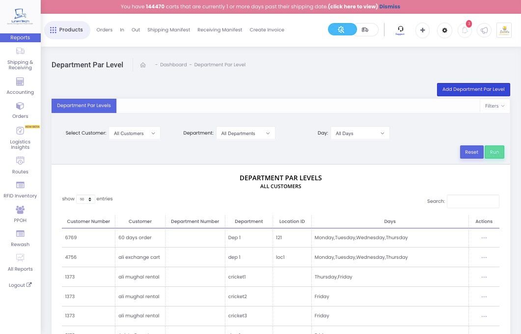This screenshot has height=334, width=521.
Task: Open the Accounting calculator icon
Action: pyautogui.click(x=20, y=82)
